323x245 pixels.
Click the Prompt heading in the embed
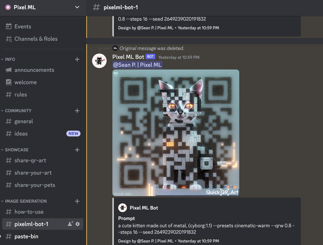127,218
